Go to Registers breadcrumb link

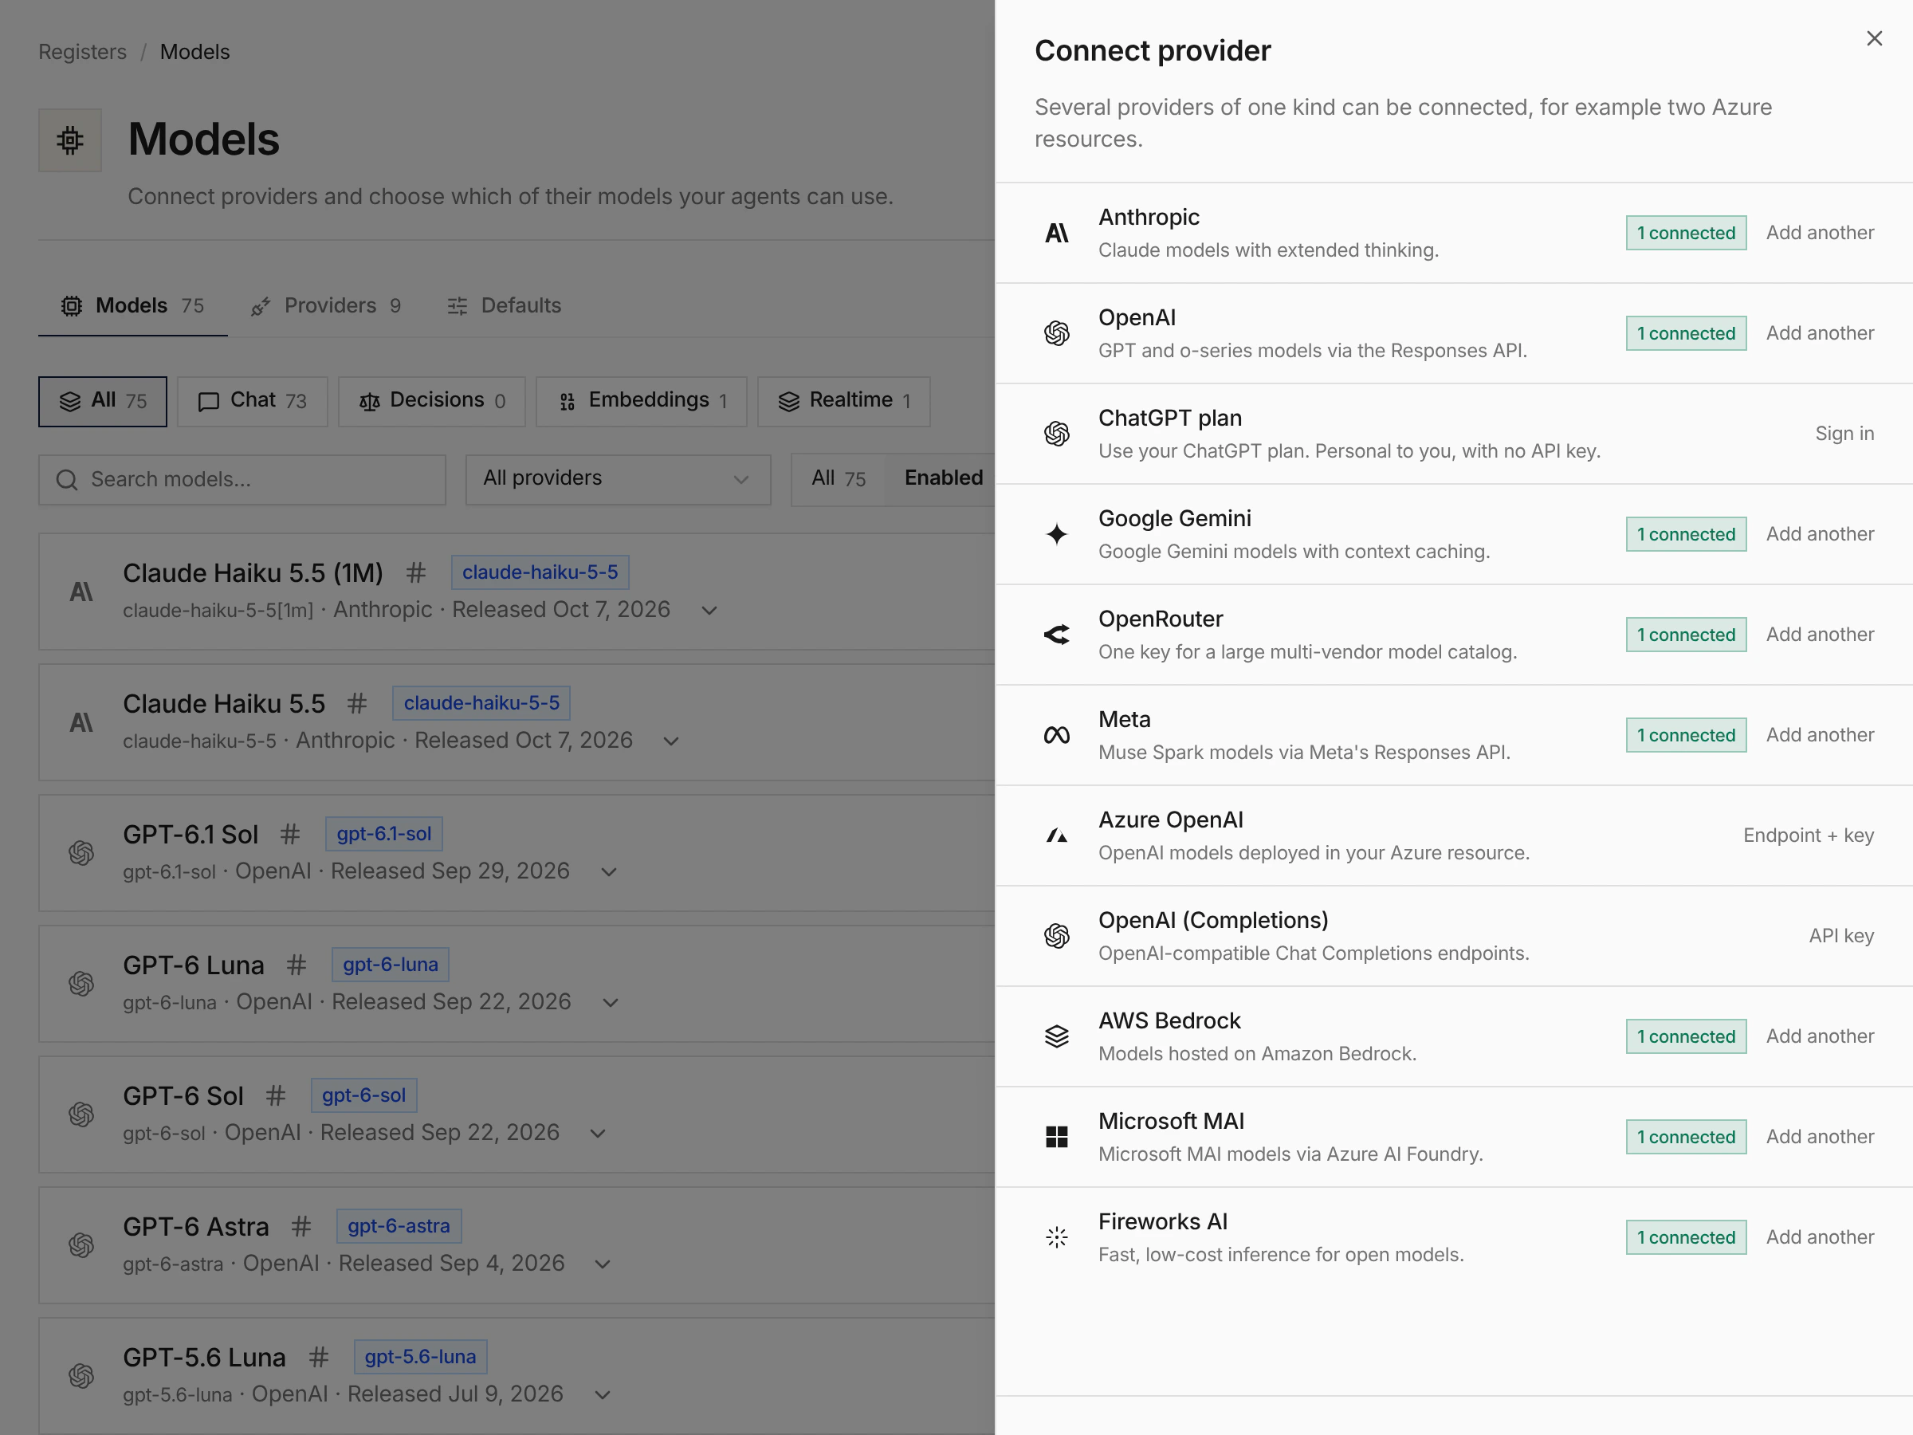pos(82,52)
